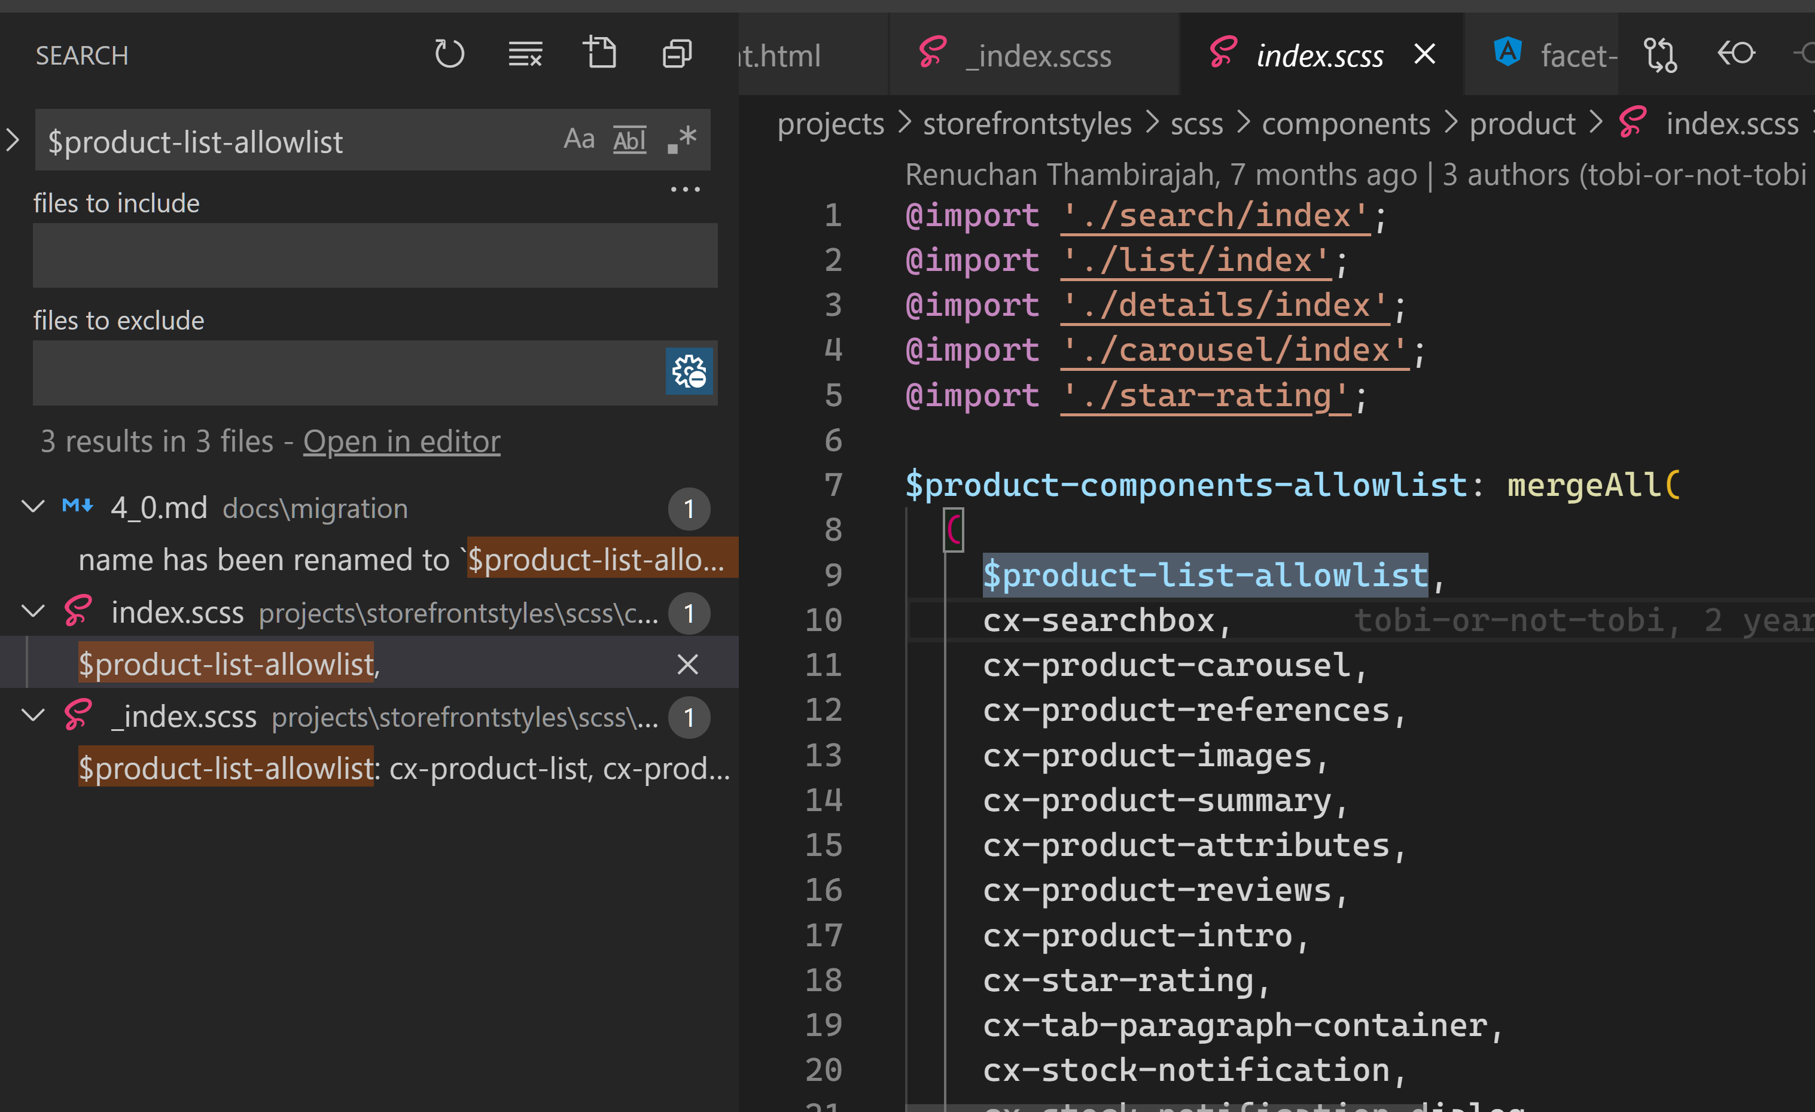
Task: Dismiss the highlighted $product-list-allowlist search result
Action: (687, 664)
